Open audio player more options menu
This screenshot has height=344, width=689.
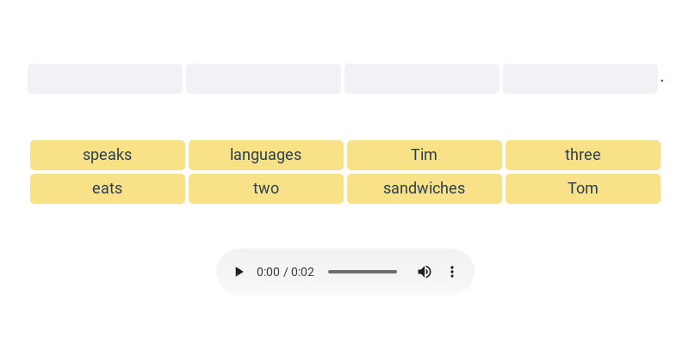(x=451, y=272)
